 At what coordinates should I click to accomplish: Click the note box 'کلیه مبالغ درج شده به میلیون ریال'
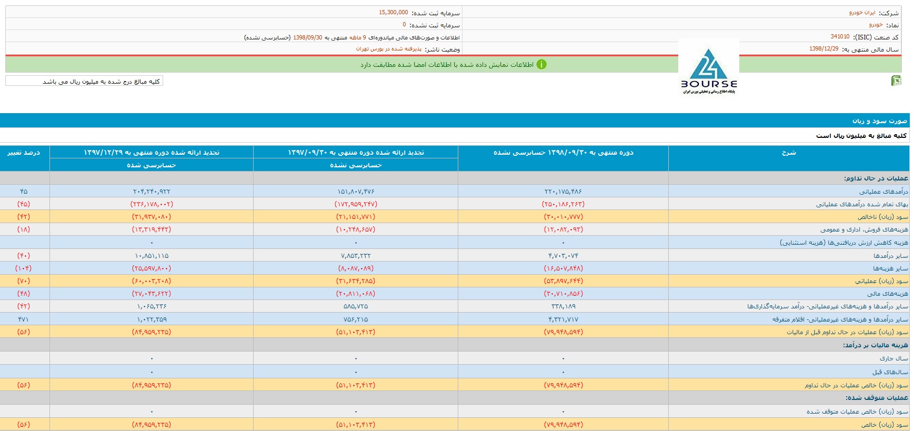click(x=84, y=81)
